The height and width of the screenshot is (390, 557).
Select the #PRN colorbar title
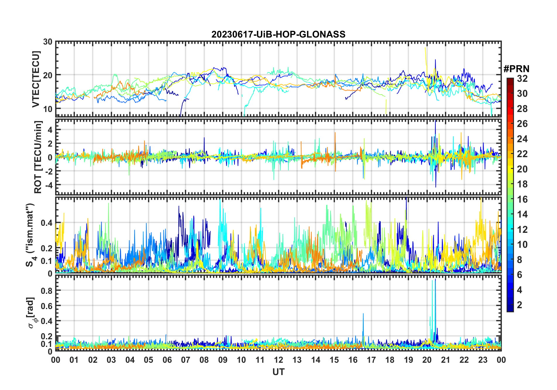516,69
